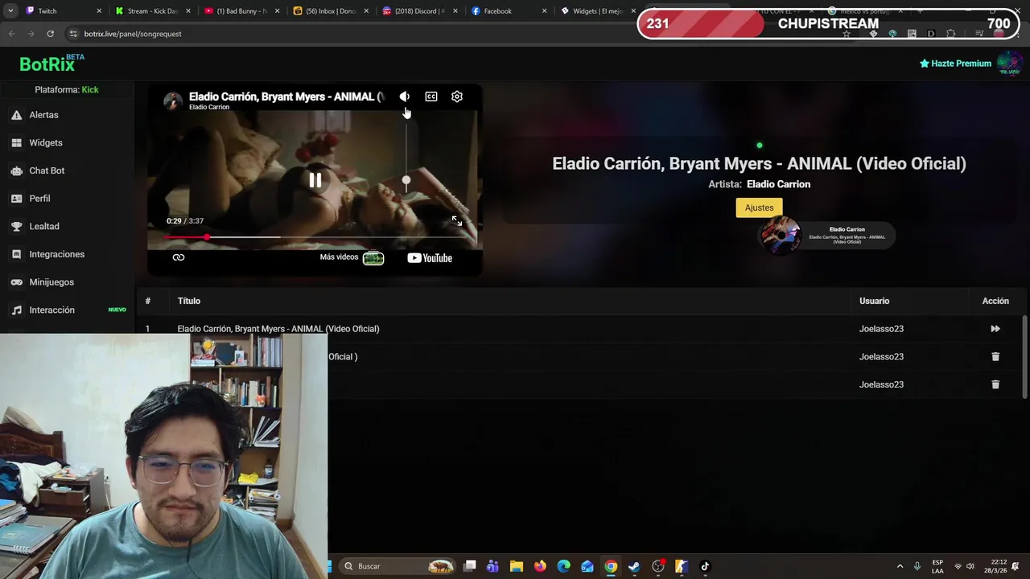Screen dimensions: 1030x579
Task: Click the Más videos thumbnail
Action: pos(373,258)
